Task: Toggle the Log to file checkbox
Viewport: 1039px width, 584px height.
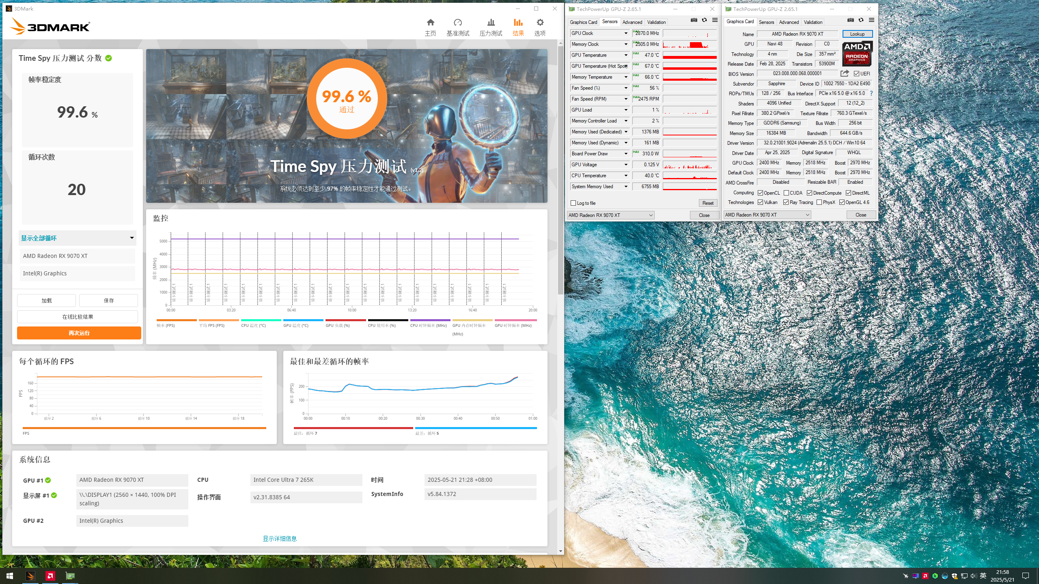Action: (573, 203)
